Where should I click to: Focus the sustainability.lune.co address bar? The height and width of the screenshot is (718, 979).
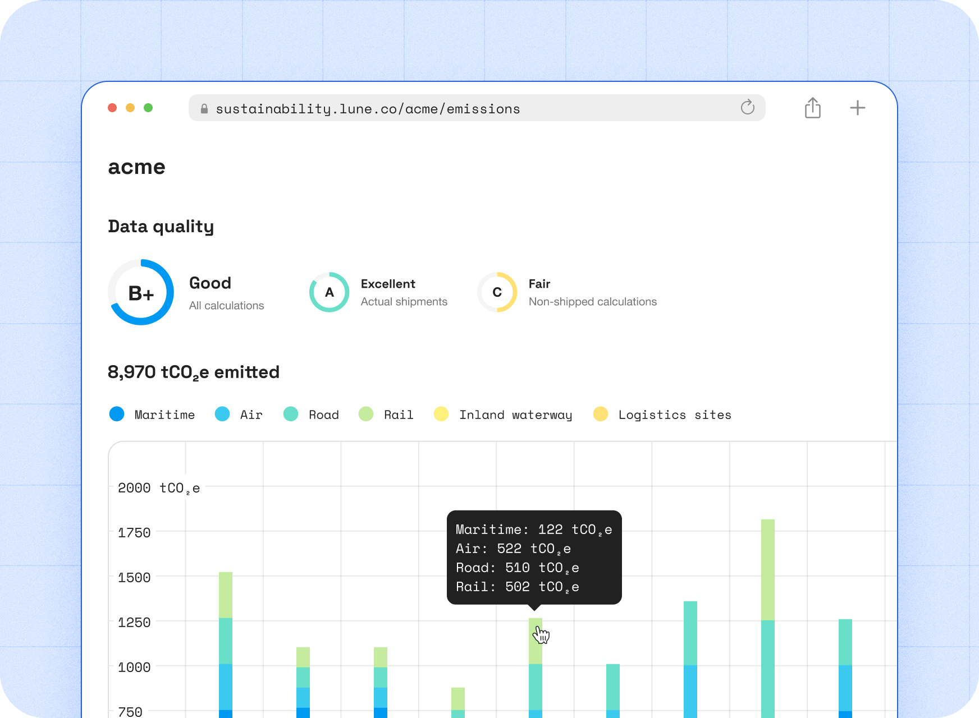(477, 108)
